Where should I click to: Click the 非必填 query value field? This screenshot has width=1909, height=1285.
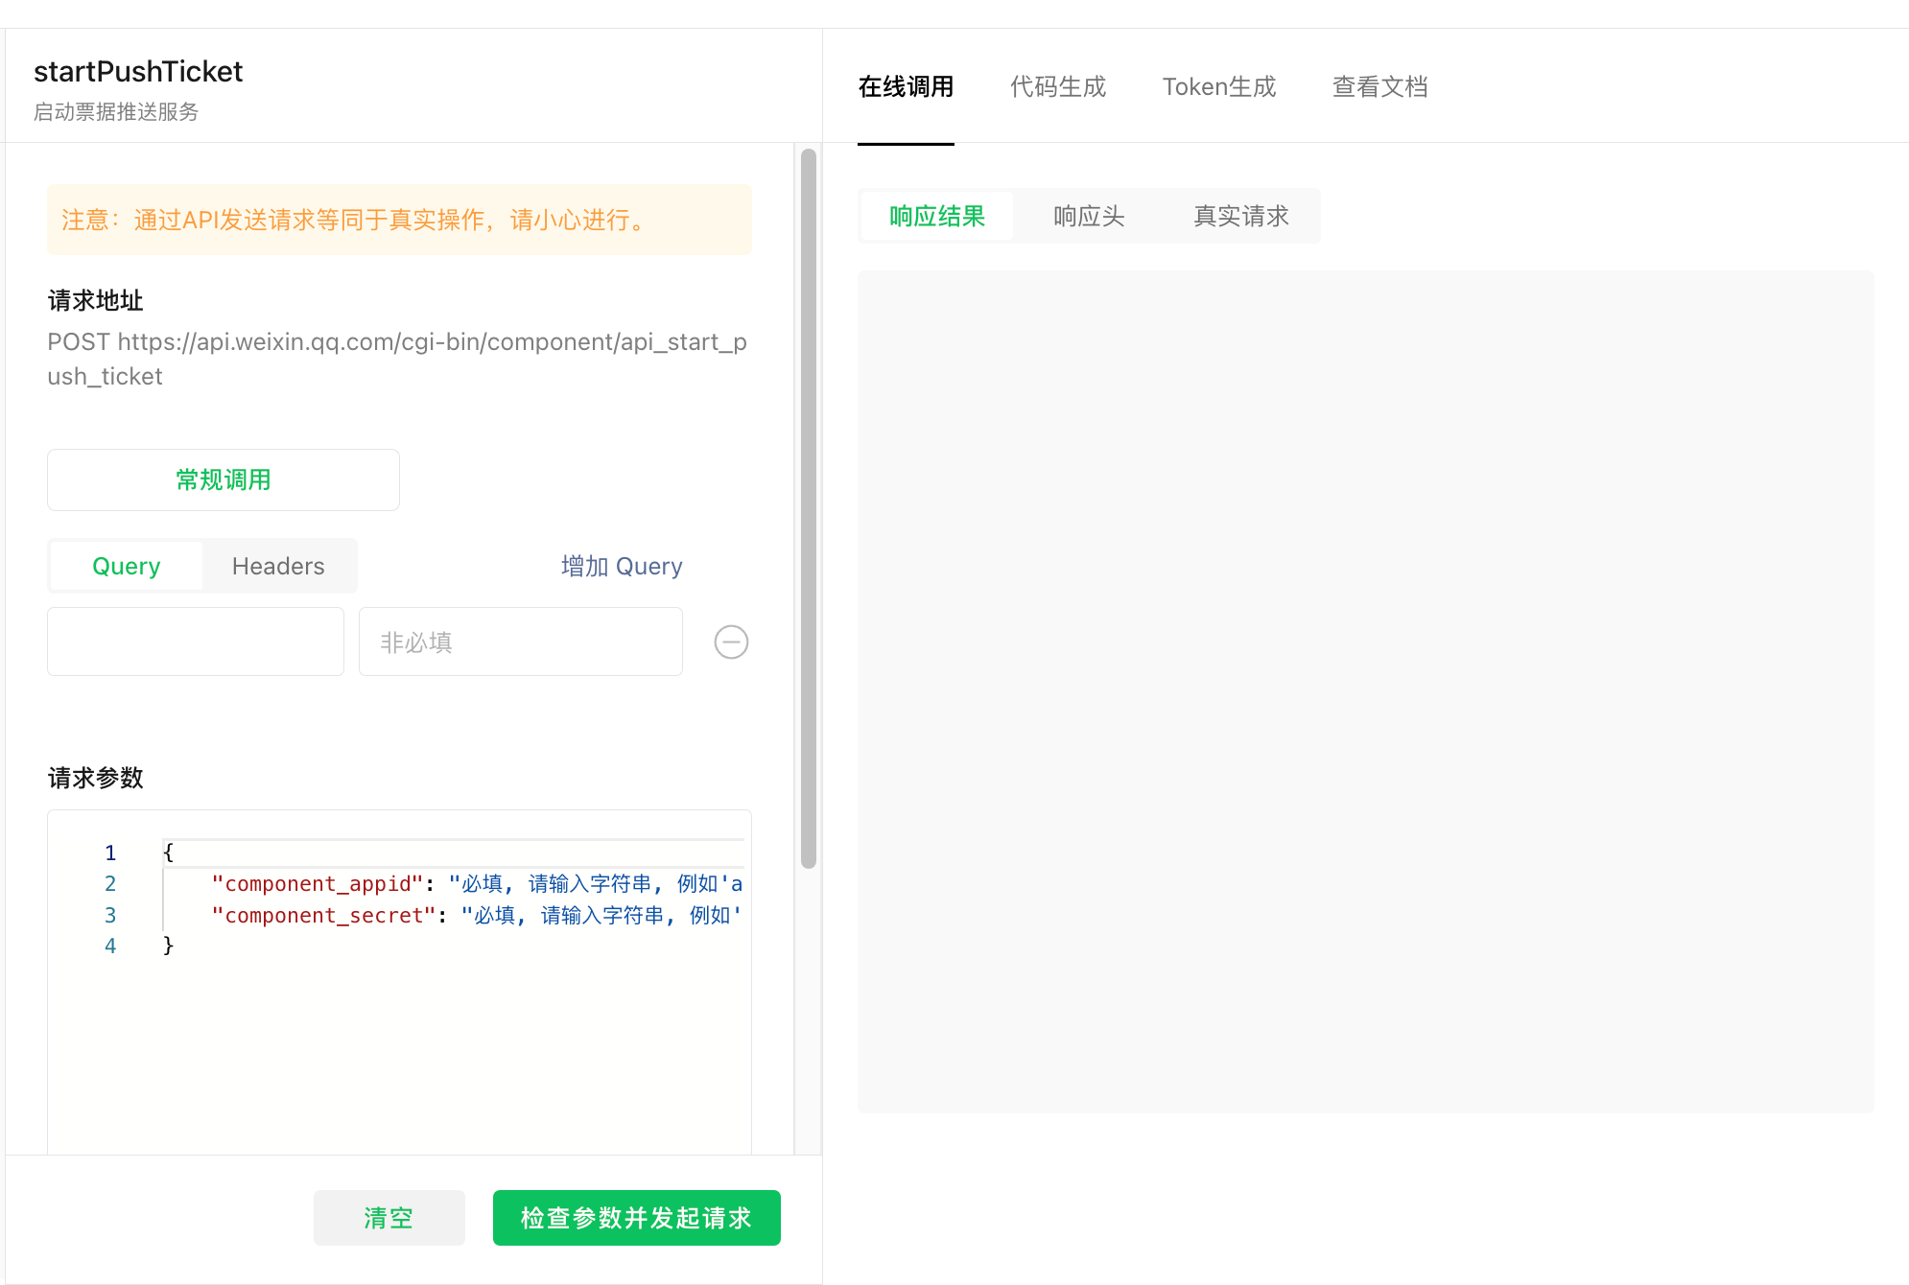tap(520, 642)
